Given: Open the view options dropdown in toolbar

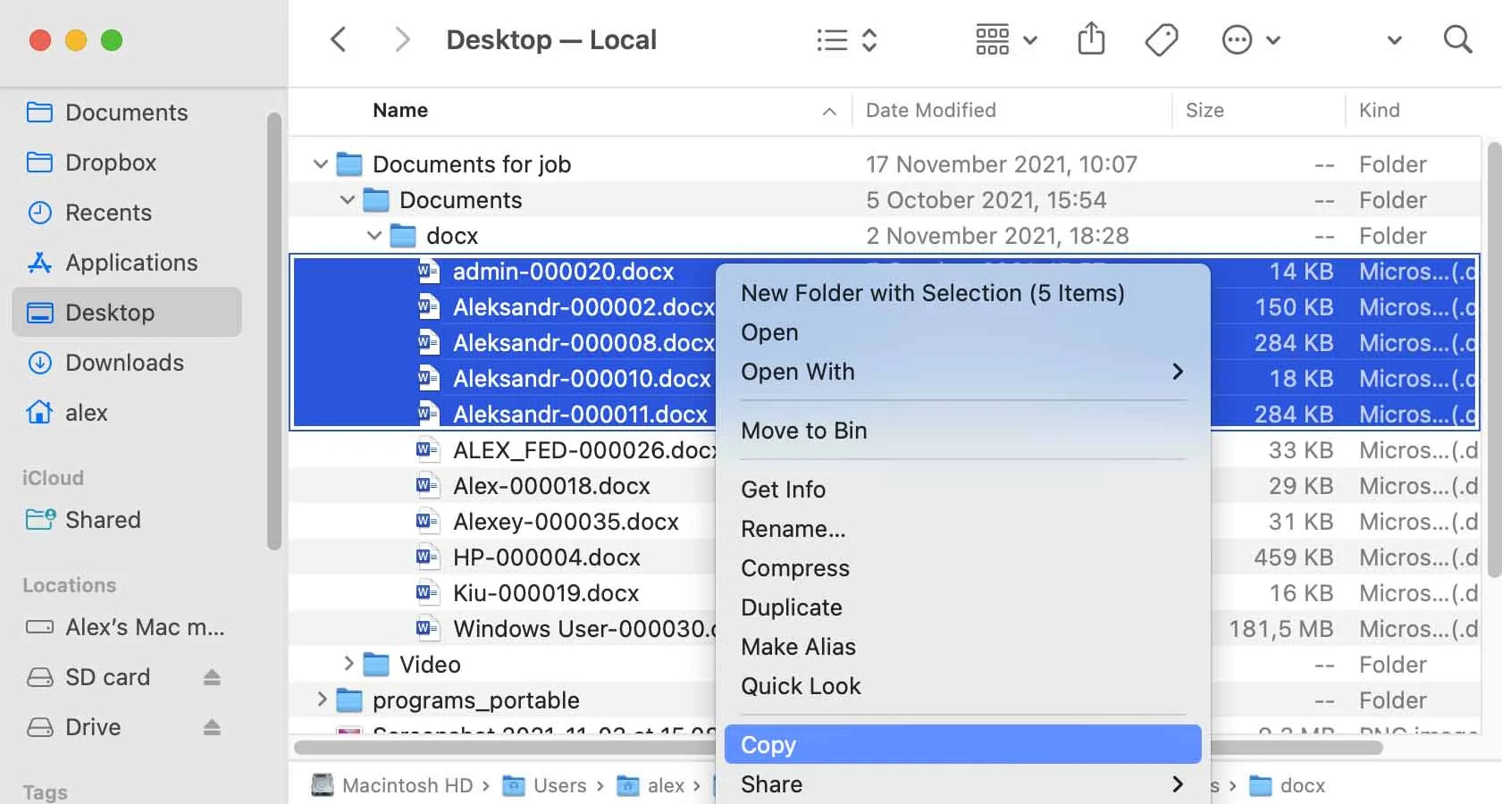Looking at the screenshot, I should (1004, 39).
